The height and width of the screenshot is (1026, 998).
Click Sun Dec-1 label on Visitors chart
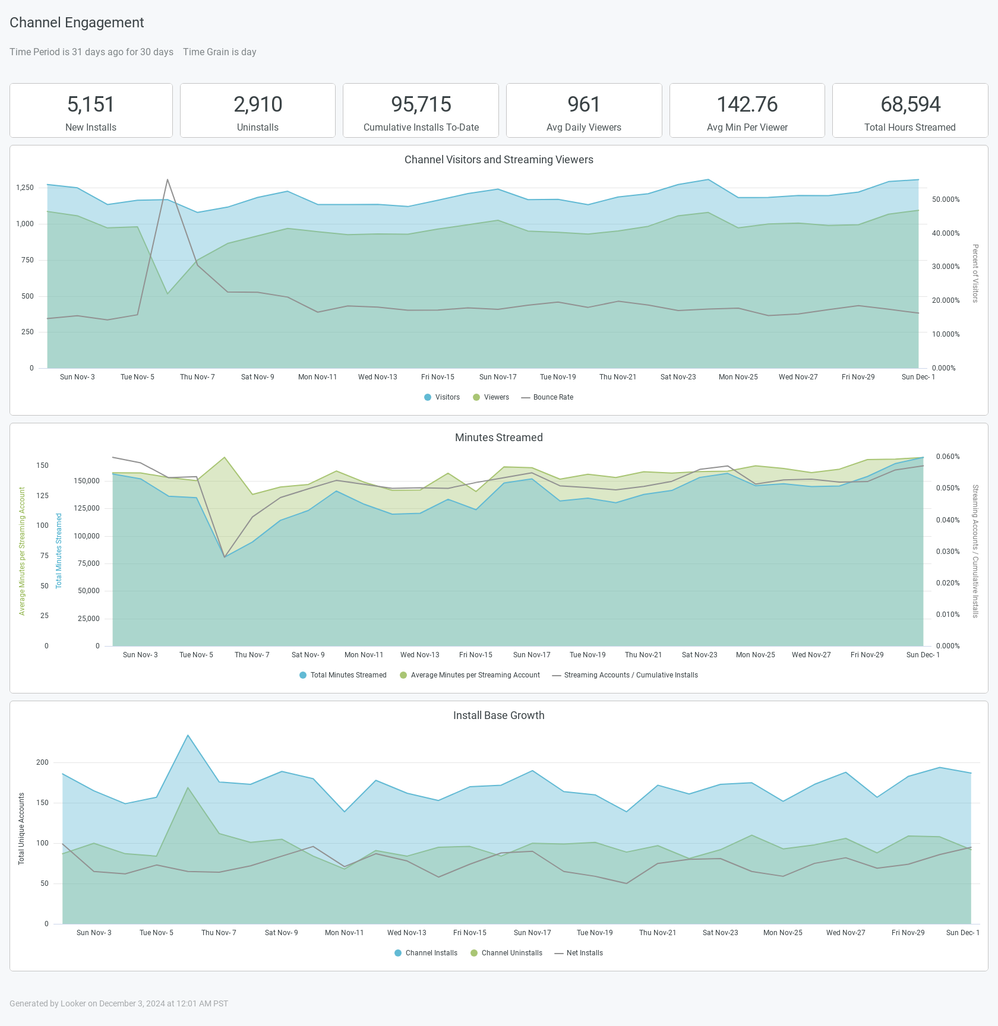tap(918, 377)
